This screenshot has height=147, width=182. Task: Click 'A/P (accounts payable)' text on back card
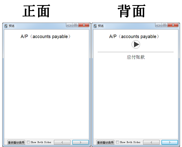(134, 36)
